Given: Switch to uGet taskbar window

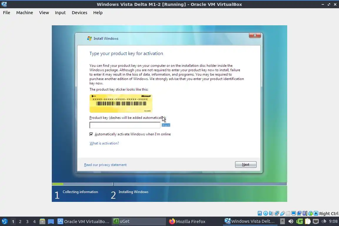Looking at the screenshot, I should click(x=139, y=221).
